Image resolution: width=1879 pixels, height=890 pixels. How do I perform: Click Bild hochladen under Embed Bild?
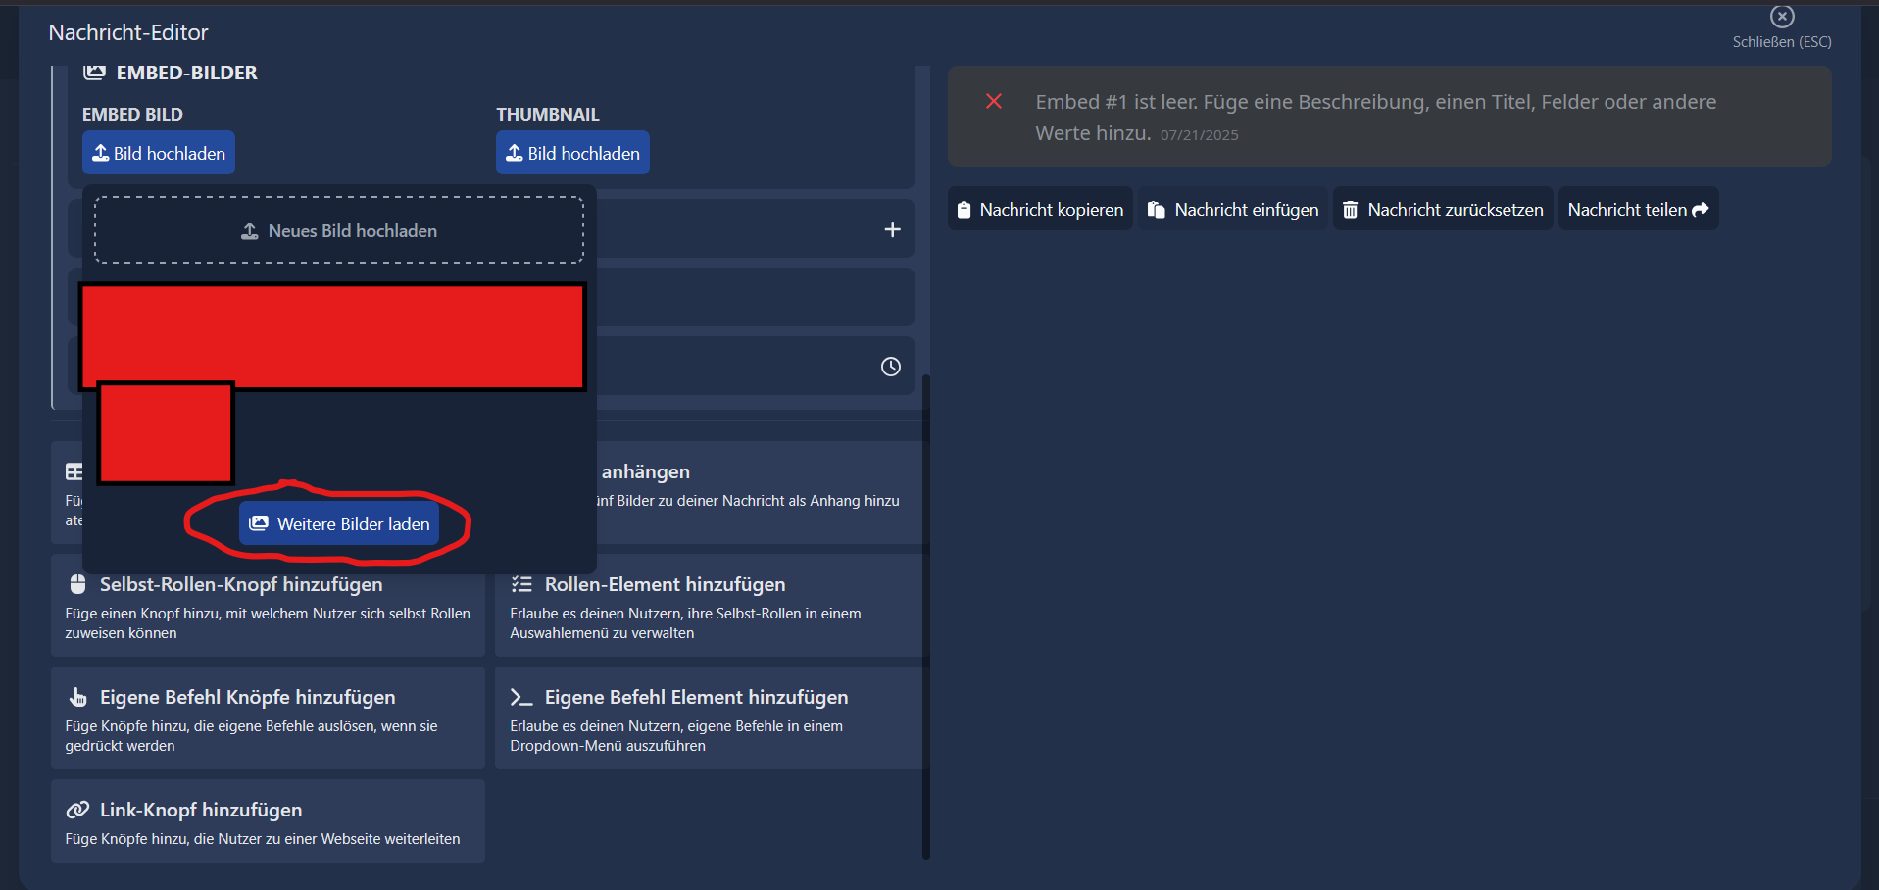pos(159,153)
